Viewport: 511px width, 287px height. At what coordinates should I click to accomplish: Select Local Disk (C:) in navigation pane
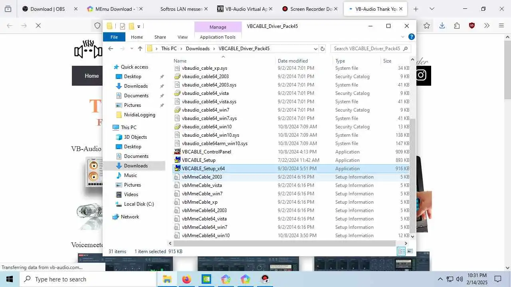click(x=139, y=204)
